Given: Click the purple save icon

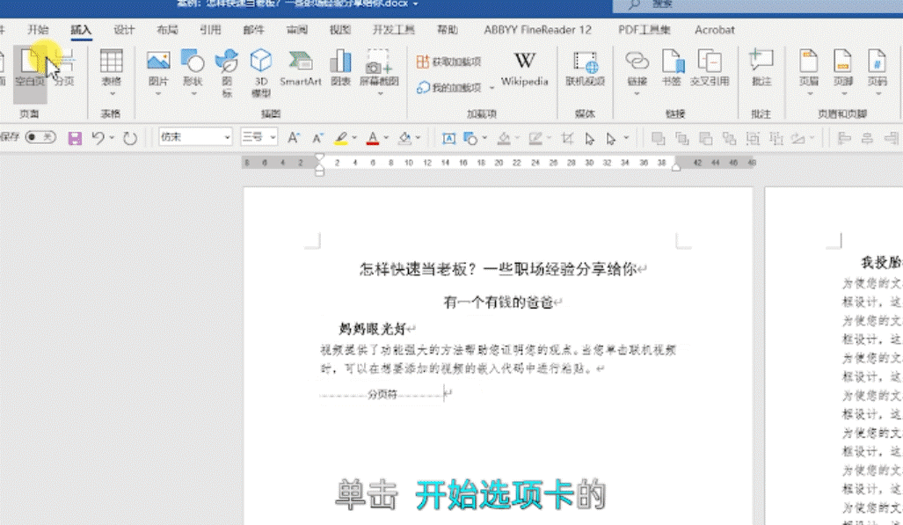Looking at the screenshot, I should (75, 138).
